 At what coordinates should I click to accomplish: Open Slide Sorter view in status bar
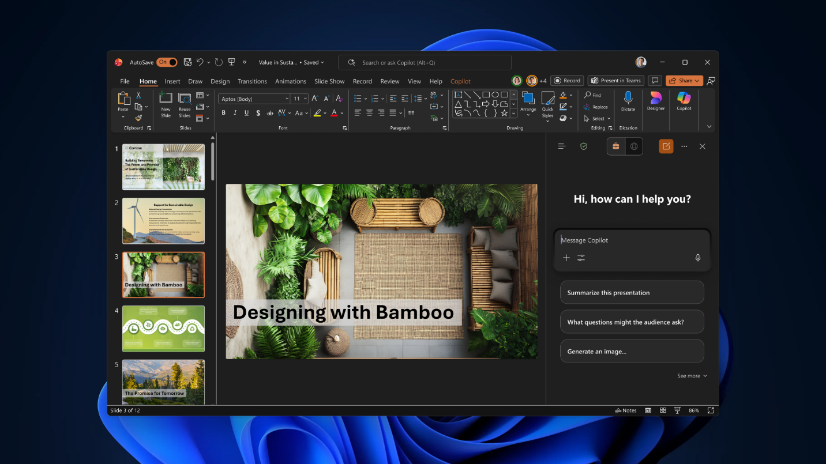pos(663,410)
